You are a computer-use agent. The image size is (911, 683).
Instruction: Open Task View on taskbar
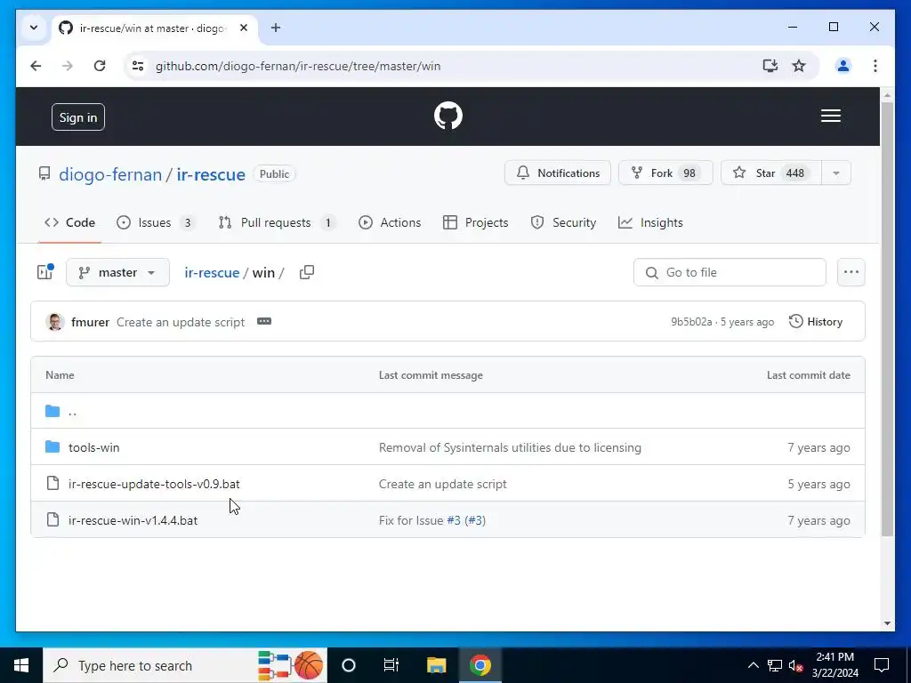tap(391, 665)
